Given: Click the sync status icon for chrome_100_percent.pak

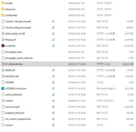Looking at the screenshot, I should 53,22.
